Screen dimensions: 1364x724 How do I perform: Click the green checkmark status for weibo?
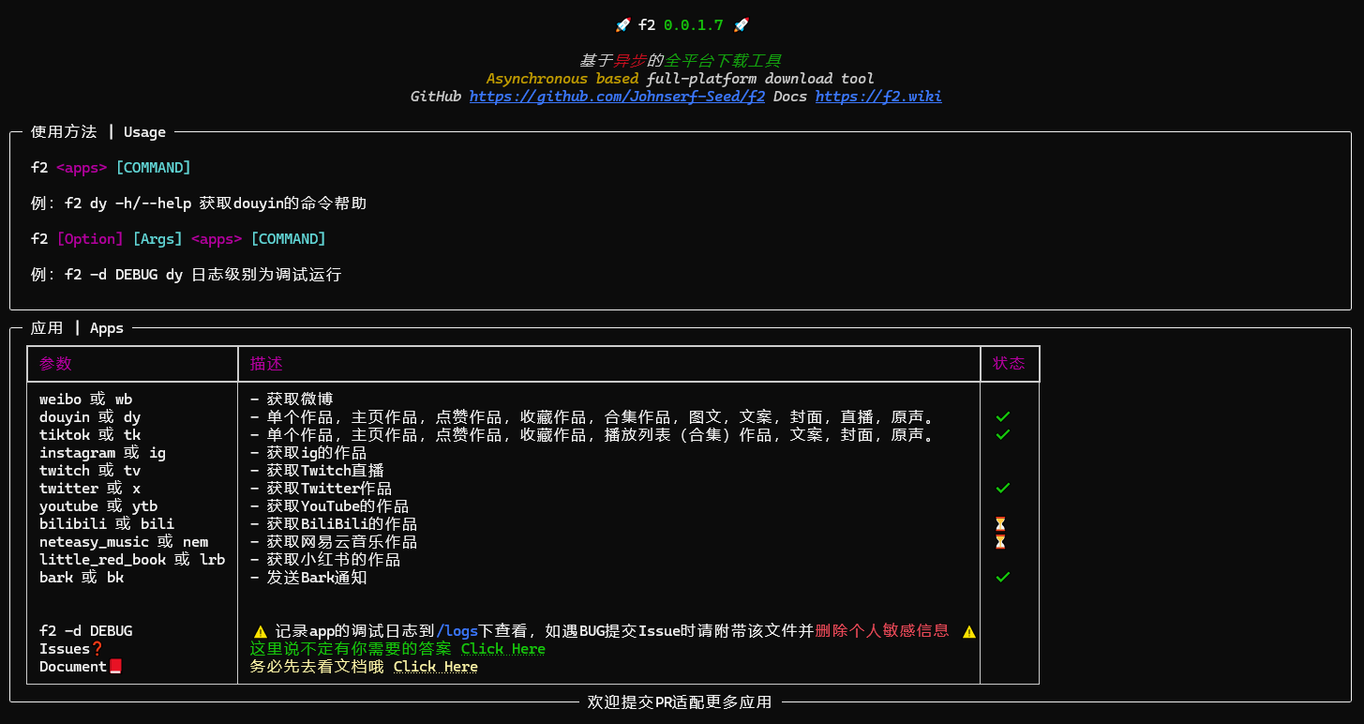click(1002, 415)
